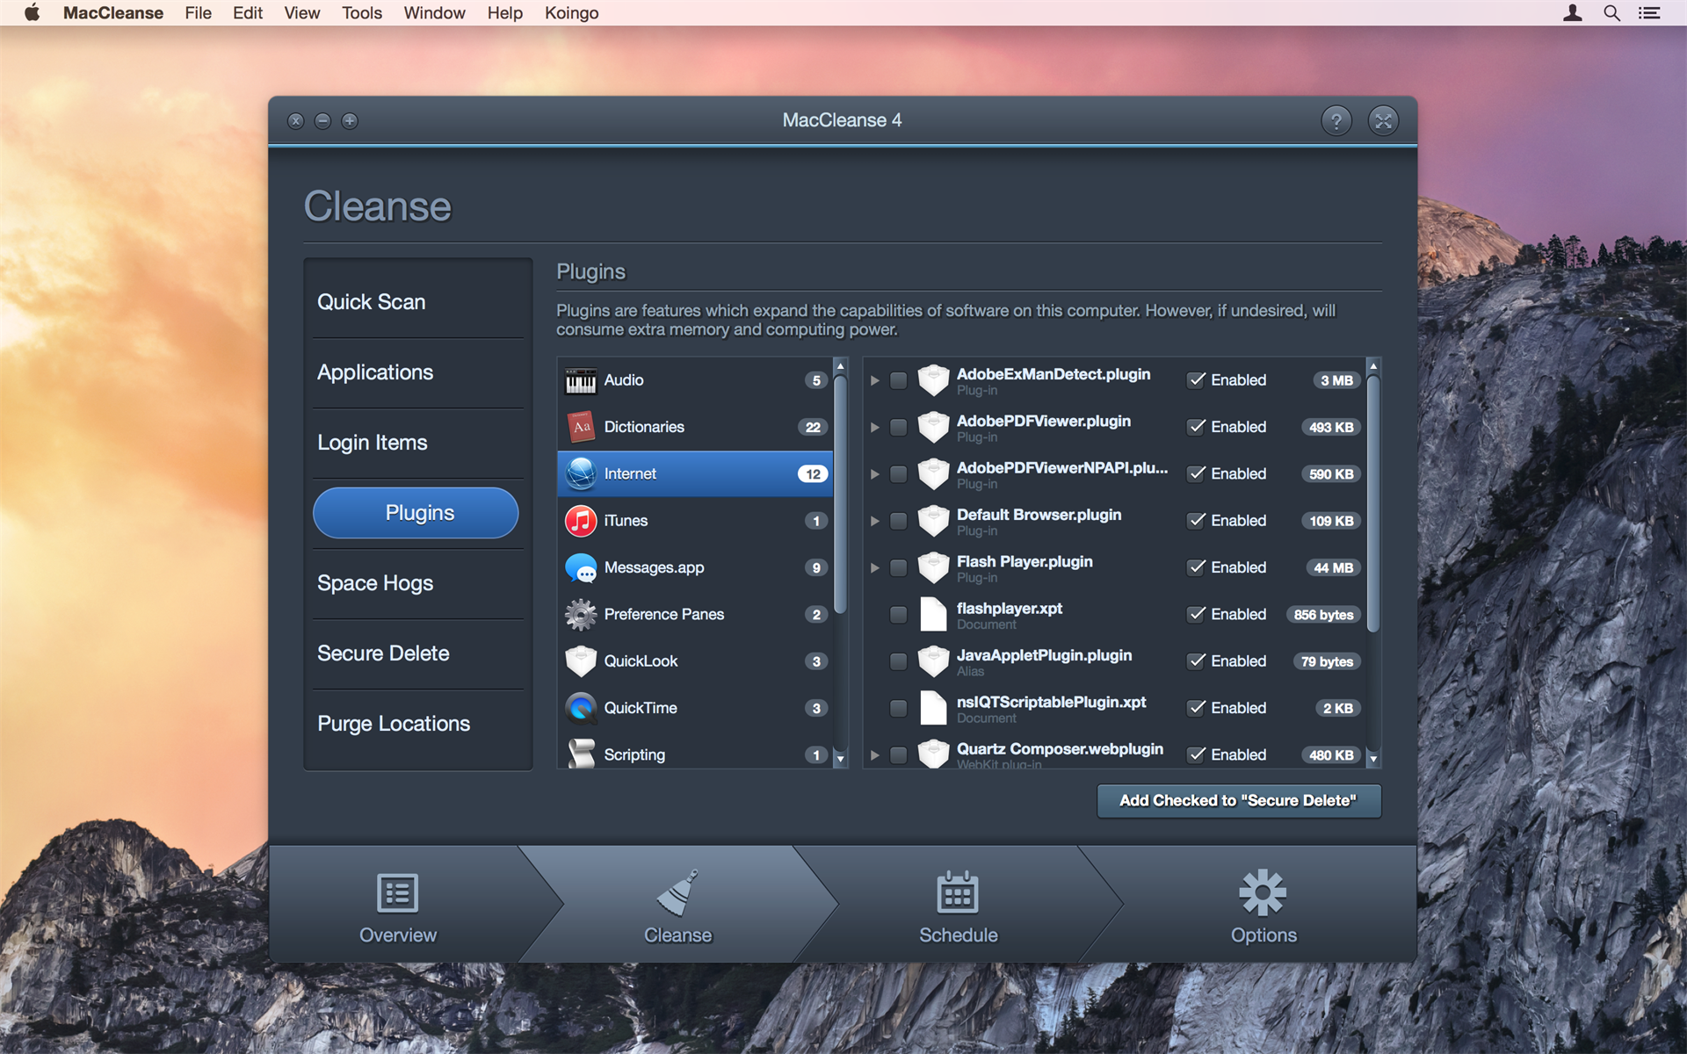
Task: Expand the AdobePDFViewer.plugin details
Action: tap(874, 425)
